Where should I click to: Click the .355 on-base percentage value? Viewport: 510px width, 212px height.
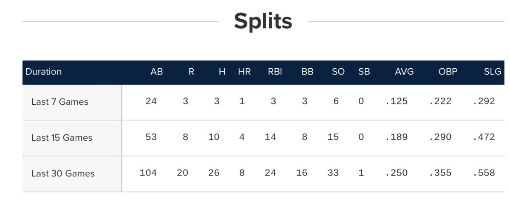(440, 173)
